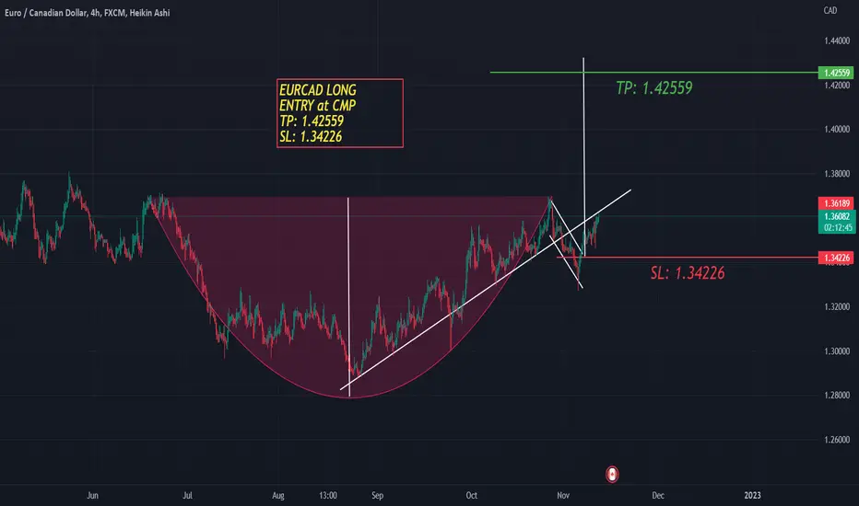Click the chart title "Euro / Canadian Dollar, 4h, FXCM, Heikin Ashi"
This screenshot has width=859, height=506.
click(88, 13)
